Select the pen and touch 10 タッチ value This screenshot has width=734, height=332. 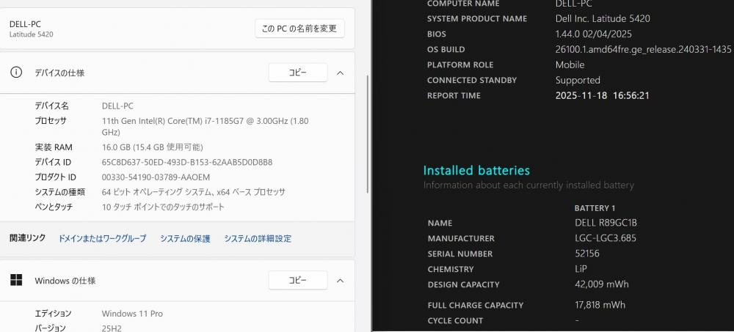click(x=163, y=207)
